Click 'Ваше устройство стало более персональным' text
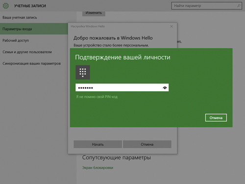 coord(111,45)
